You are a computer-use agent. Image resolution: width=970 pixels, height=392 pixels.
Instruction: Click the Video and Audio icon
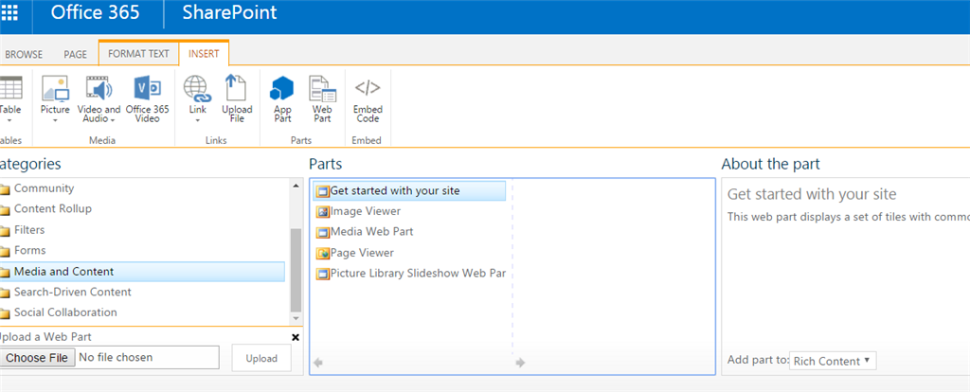point(99,88)
